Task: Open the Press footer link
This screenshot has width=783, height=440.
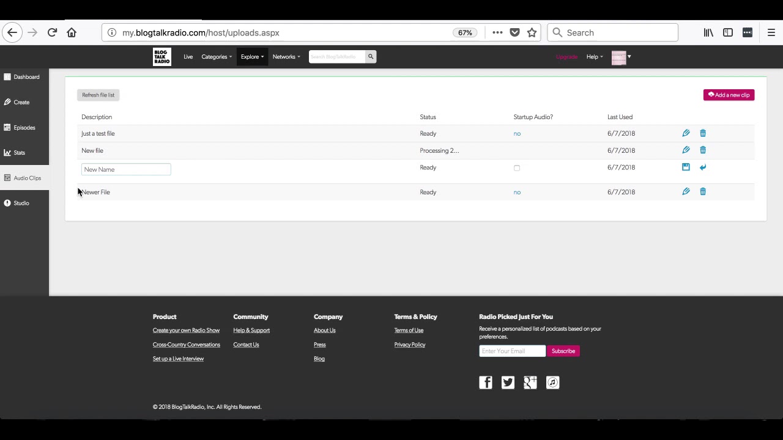Action: (x=320, y=345)
